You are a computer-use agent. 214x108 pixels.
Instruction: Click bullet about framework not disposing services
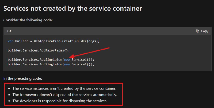tap(65, 95)
